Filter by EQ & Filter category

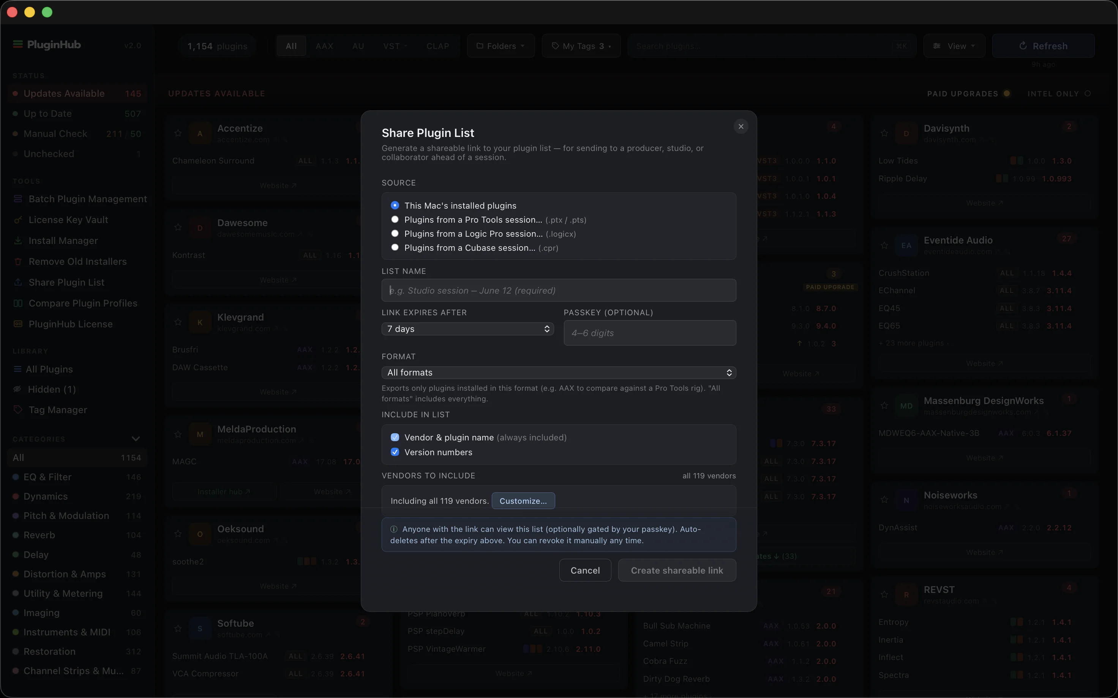point(77,477)
